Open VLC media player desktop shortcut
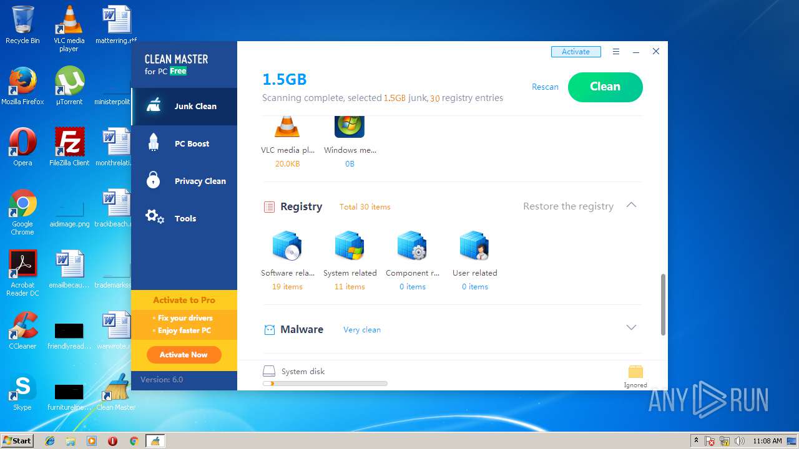The height and width of the screenshot is (449, 799). coord(69,28)
